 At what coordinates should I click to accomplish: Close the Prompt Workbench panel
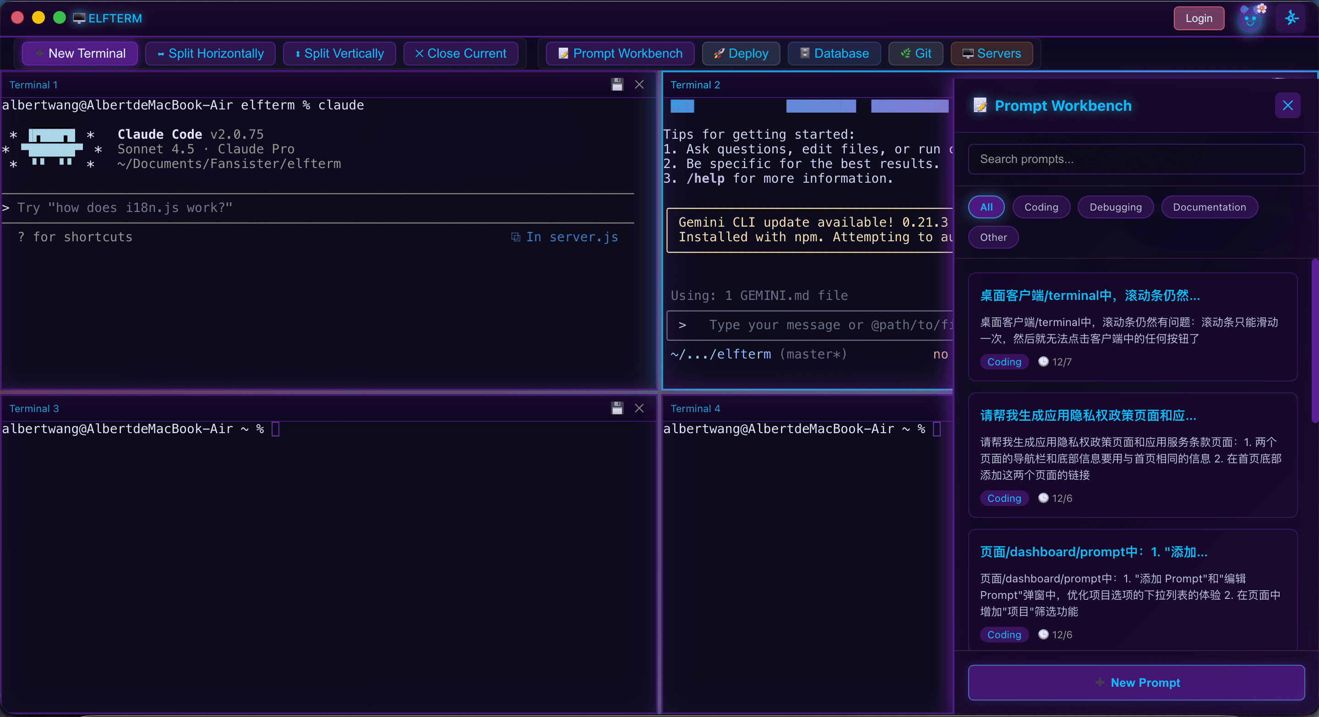pyautogui.click(x=1287, y=105)
